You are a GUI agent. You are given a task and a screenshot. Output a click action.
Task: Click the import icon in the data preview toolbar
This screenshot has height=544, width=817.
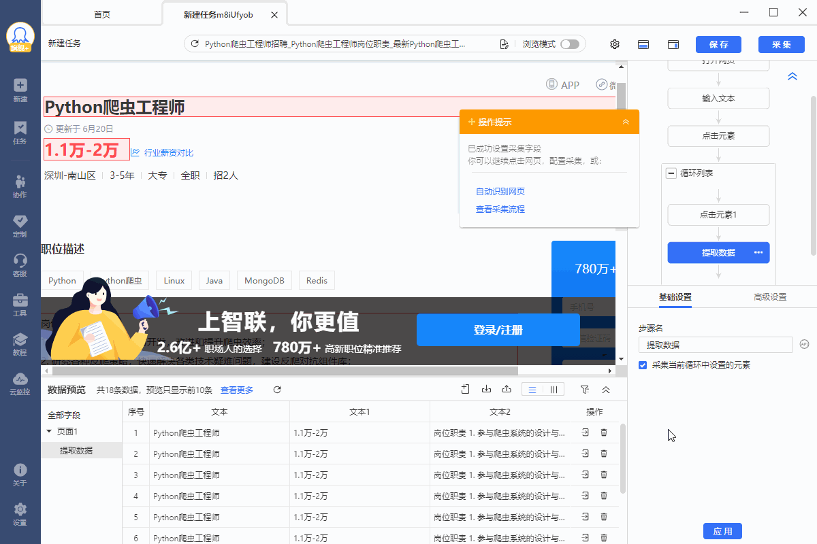(486, 389)
